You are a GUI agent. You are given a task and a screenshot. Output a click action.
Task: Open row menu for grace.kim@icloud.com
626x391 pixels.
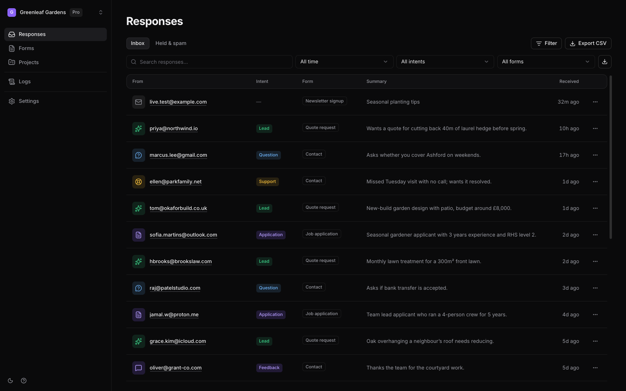click(595, 341)
